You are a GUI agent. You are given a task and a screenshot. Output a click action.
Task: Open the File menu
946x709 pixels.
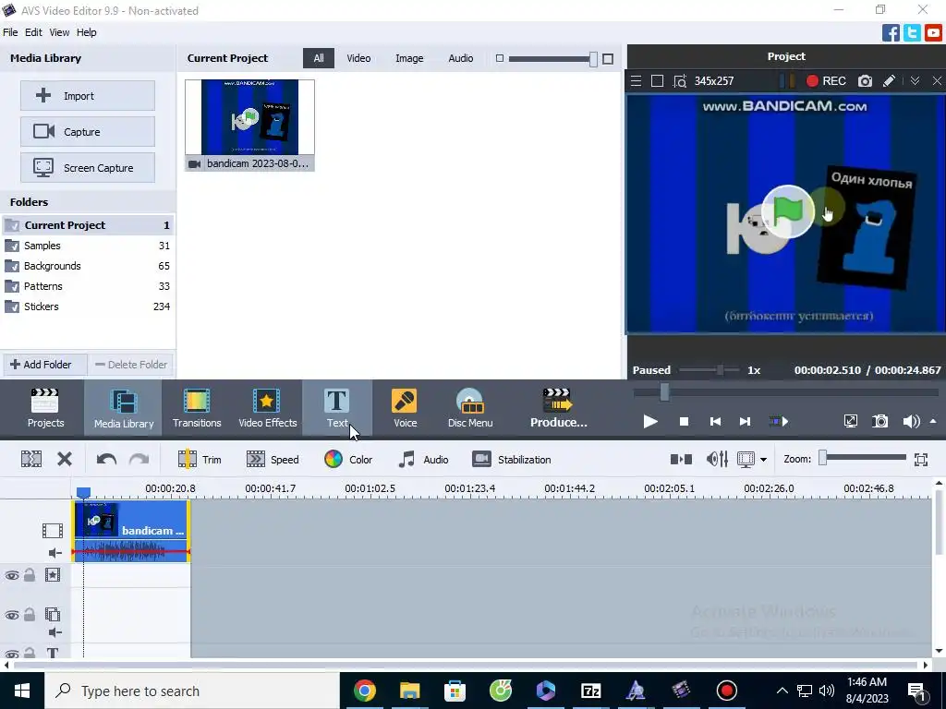(10, 32)
